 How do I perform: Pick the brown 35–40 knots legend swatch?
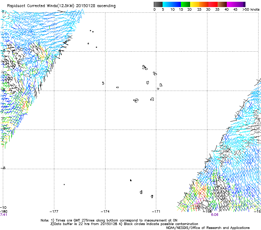coord(222,4)
